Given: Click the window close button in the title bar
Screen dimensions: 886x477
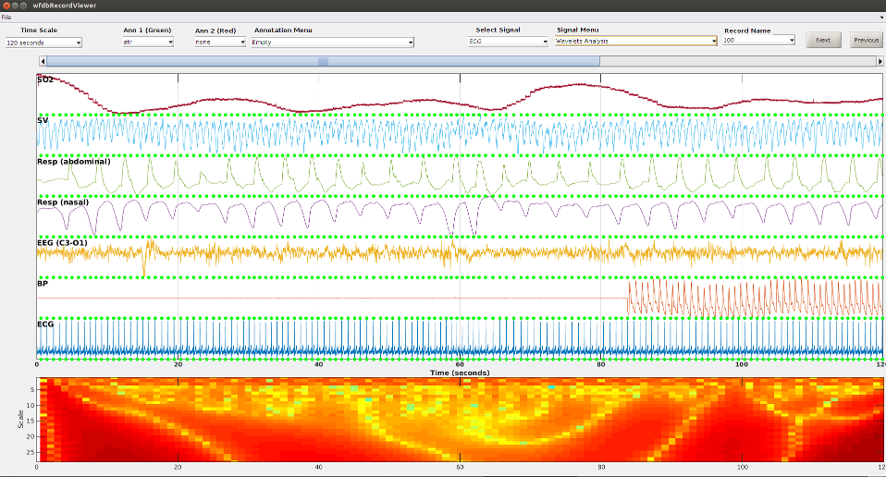Looking at the screenshot, I should tap(6, 5).
